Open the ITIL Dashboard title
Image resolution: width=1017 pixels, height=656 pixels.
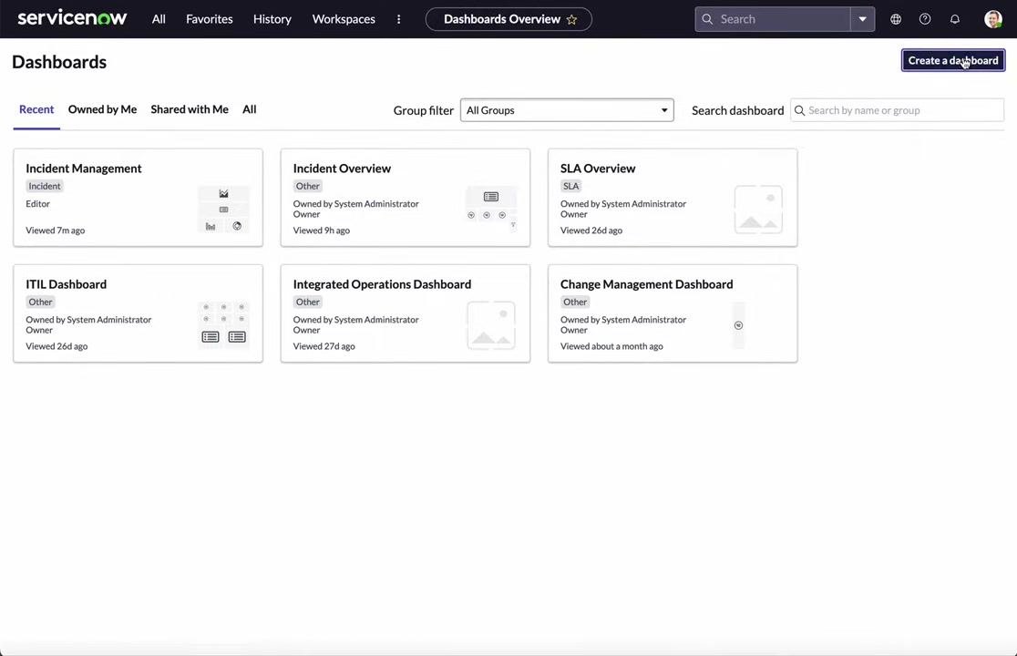pos(67,284)
